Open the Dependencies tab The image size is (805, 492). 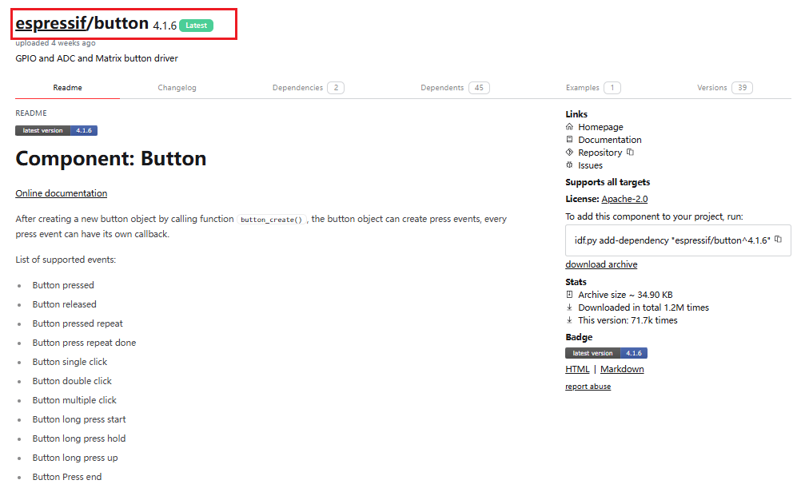click(307, 88)
